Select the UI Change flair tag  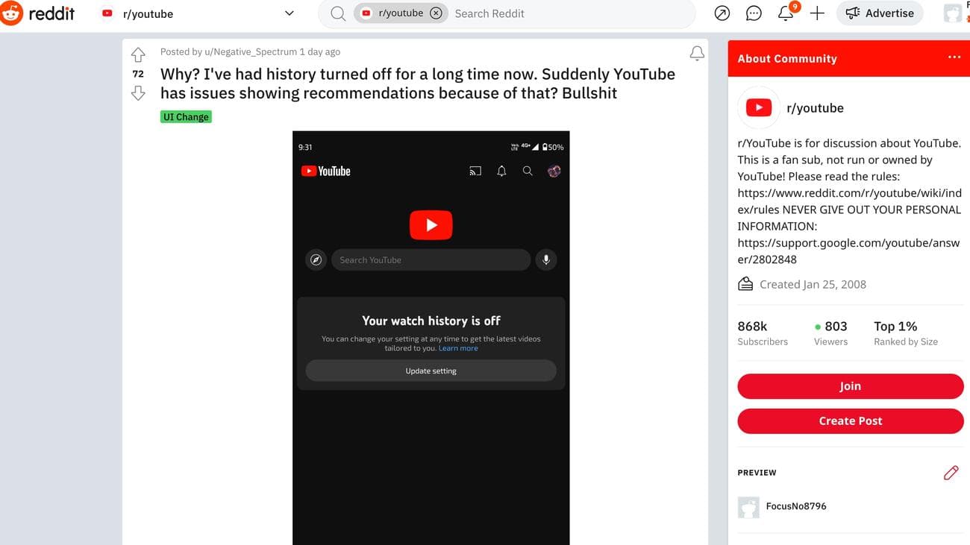click(185, 116)
